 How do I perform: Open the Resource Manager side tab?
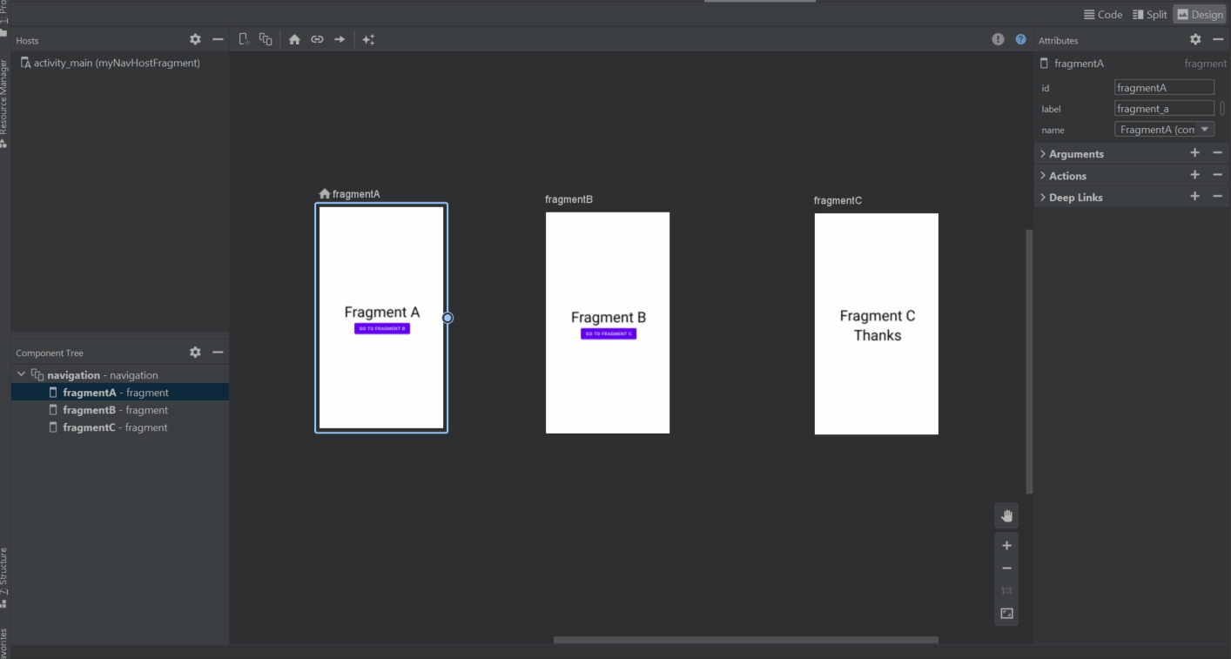point(4,104)
